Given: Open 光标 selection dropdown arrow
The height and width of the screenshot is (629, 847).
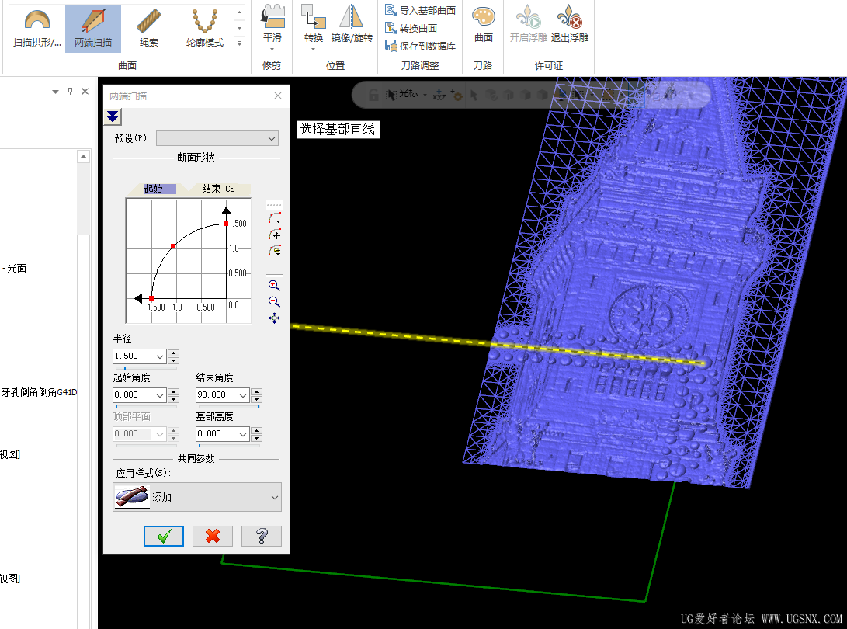Looking at the screenshot, I should (425, 95).
